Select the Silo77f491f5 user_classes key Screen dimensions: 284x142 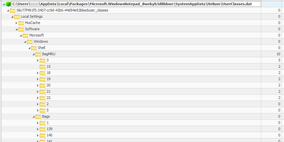pyautogui.click(x=62, y=10)
